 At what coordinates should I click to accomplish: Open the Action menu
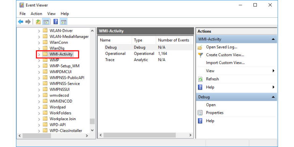36,14
